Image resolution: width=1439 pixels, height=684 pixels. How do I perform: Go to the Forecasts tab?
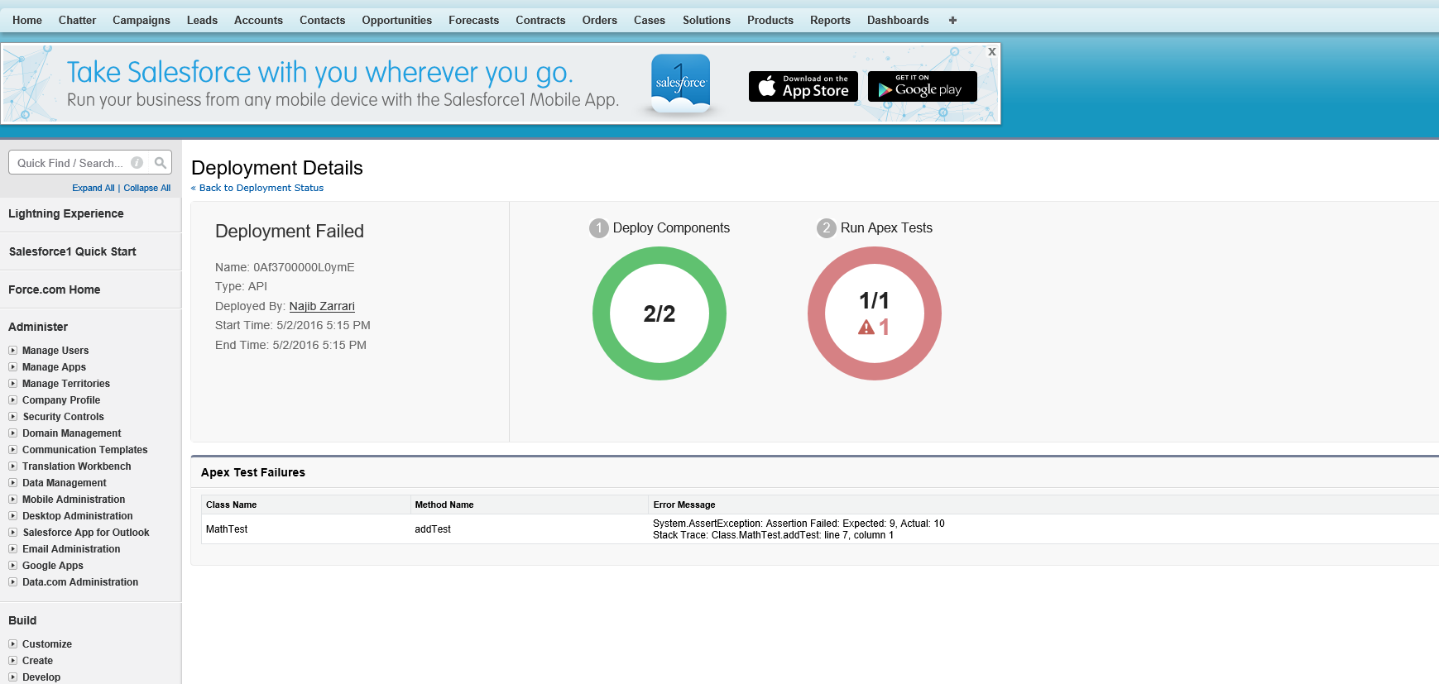pos(473,20)
